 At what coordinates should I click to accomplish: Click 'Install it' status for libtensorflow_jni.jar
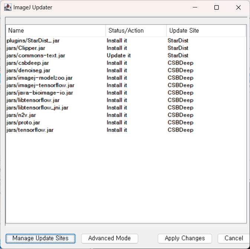click(x=117, y=108)
